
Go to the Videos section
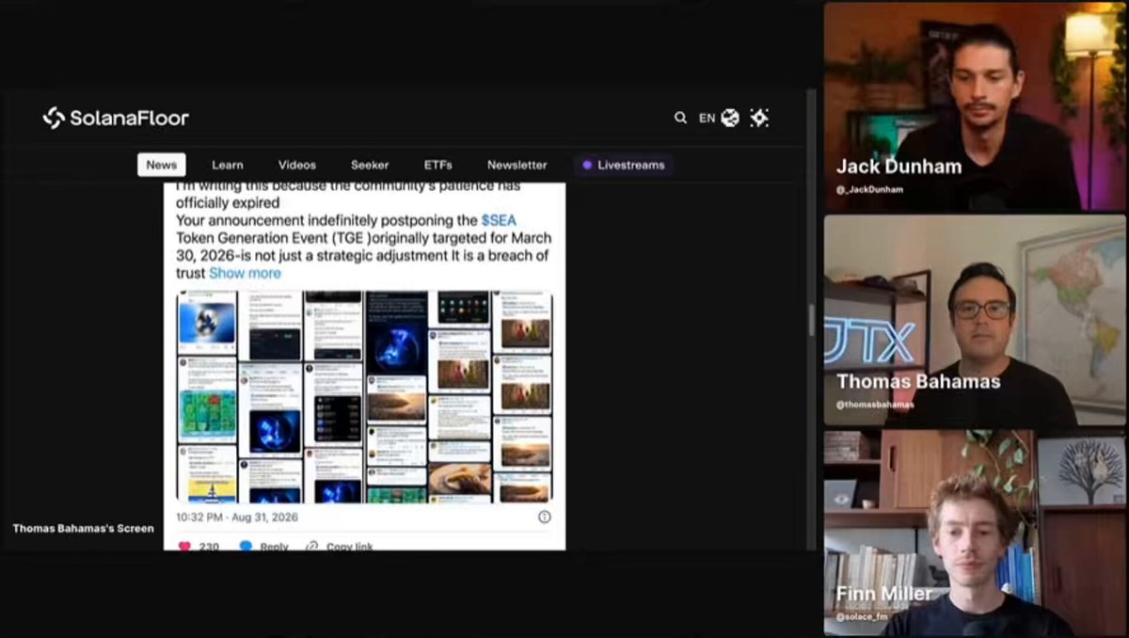point(297,165)
